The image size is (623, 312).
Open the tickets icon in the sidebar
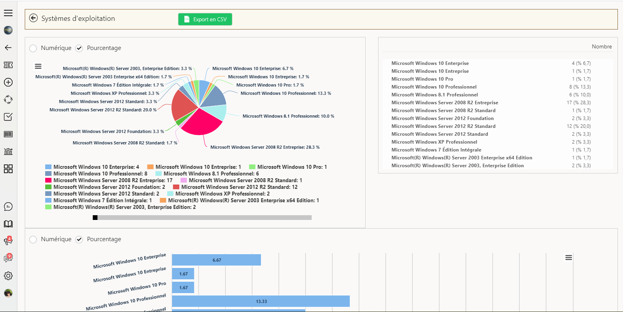pos(8,65)
